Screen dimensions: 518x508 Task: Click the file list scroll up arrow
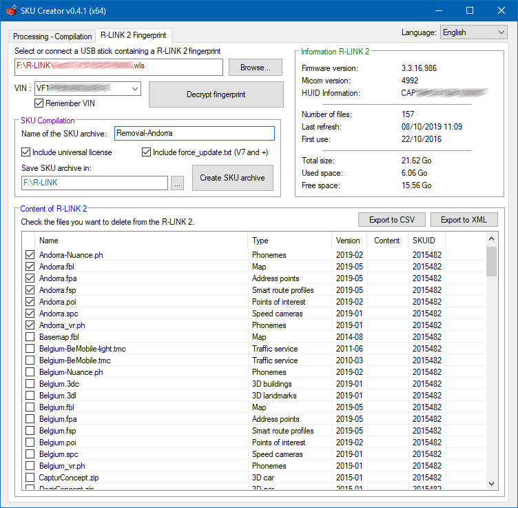click(x=491, y=238)
